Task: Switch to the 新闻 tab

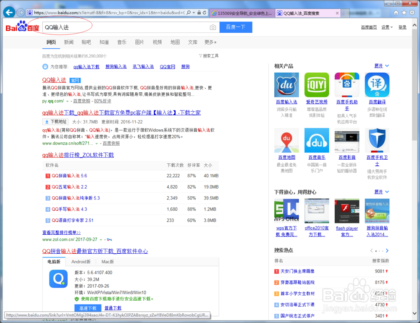Action: tap(69, 42)
